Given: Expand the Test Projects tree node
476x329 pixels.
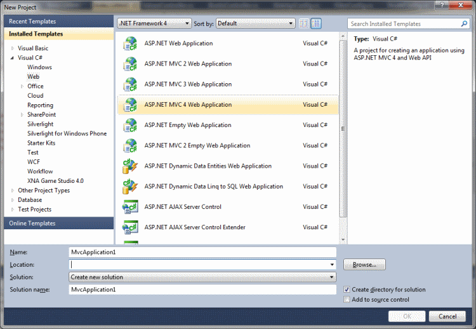Looking at the screenshot, I should click(13, 210).
